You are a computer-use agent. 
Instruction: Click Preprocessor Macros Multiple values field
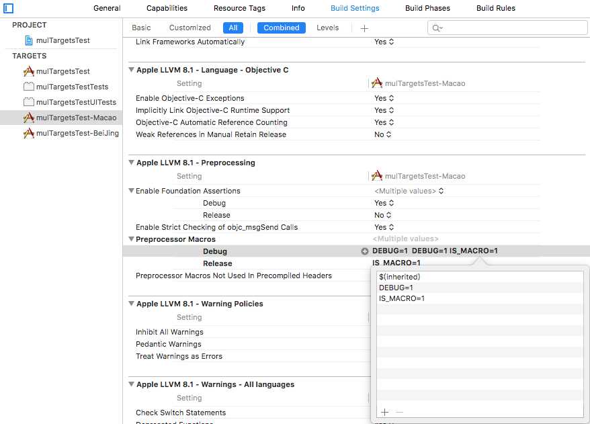coord(405,239)
